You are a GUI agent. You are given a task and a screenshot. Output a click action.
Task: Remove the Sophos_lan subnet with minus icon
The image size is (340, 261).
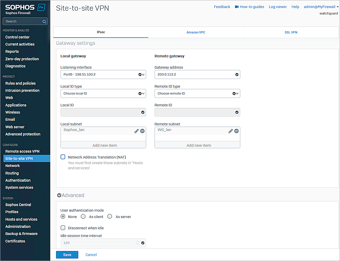(x=142, y=131)
